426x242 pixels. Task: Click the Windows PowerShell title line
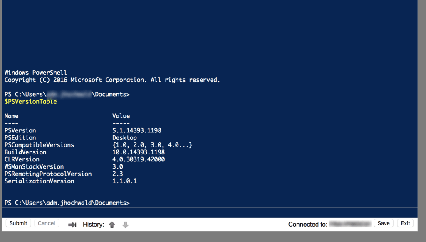pos(36,73)
